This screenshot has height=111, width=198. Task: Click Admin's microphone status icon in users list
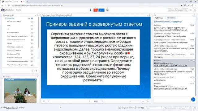click(32, 18)
